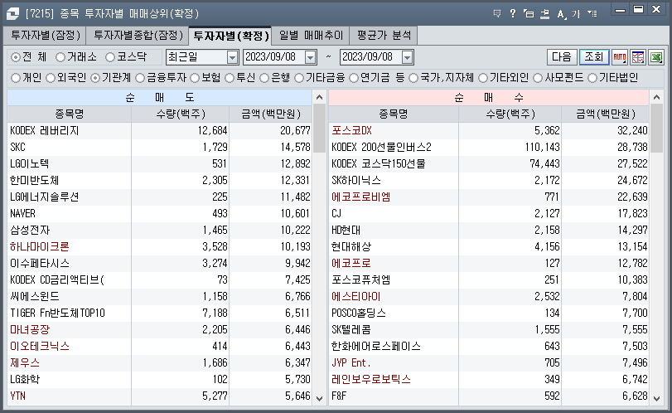This screenshot has width=672, height=413.
Task: Select the SK하이닉스 row
Action: pos(489,181)
